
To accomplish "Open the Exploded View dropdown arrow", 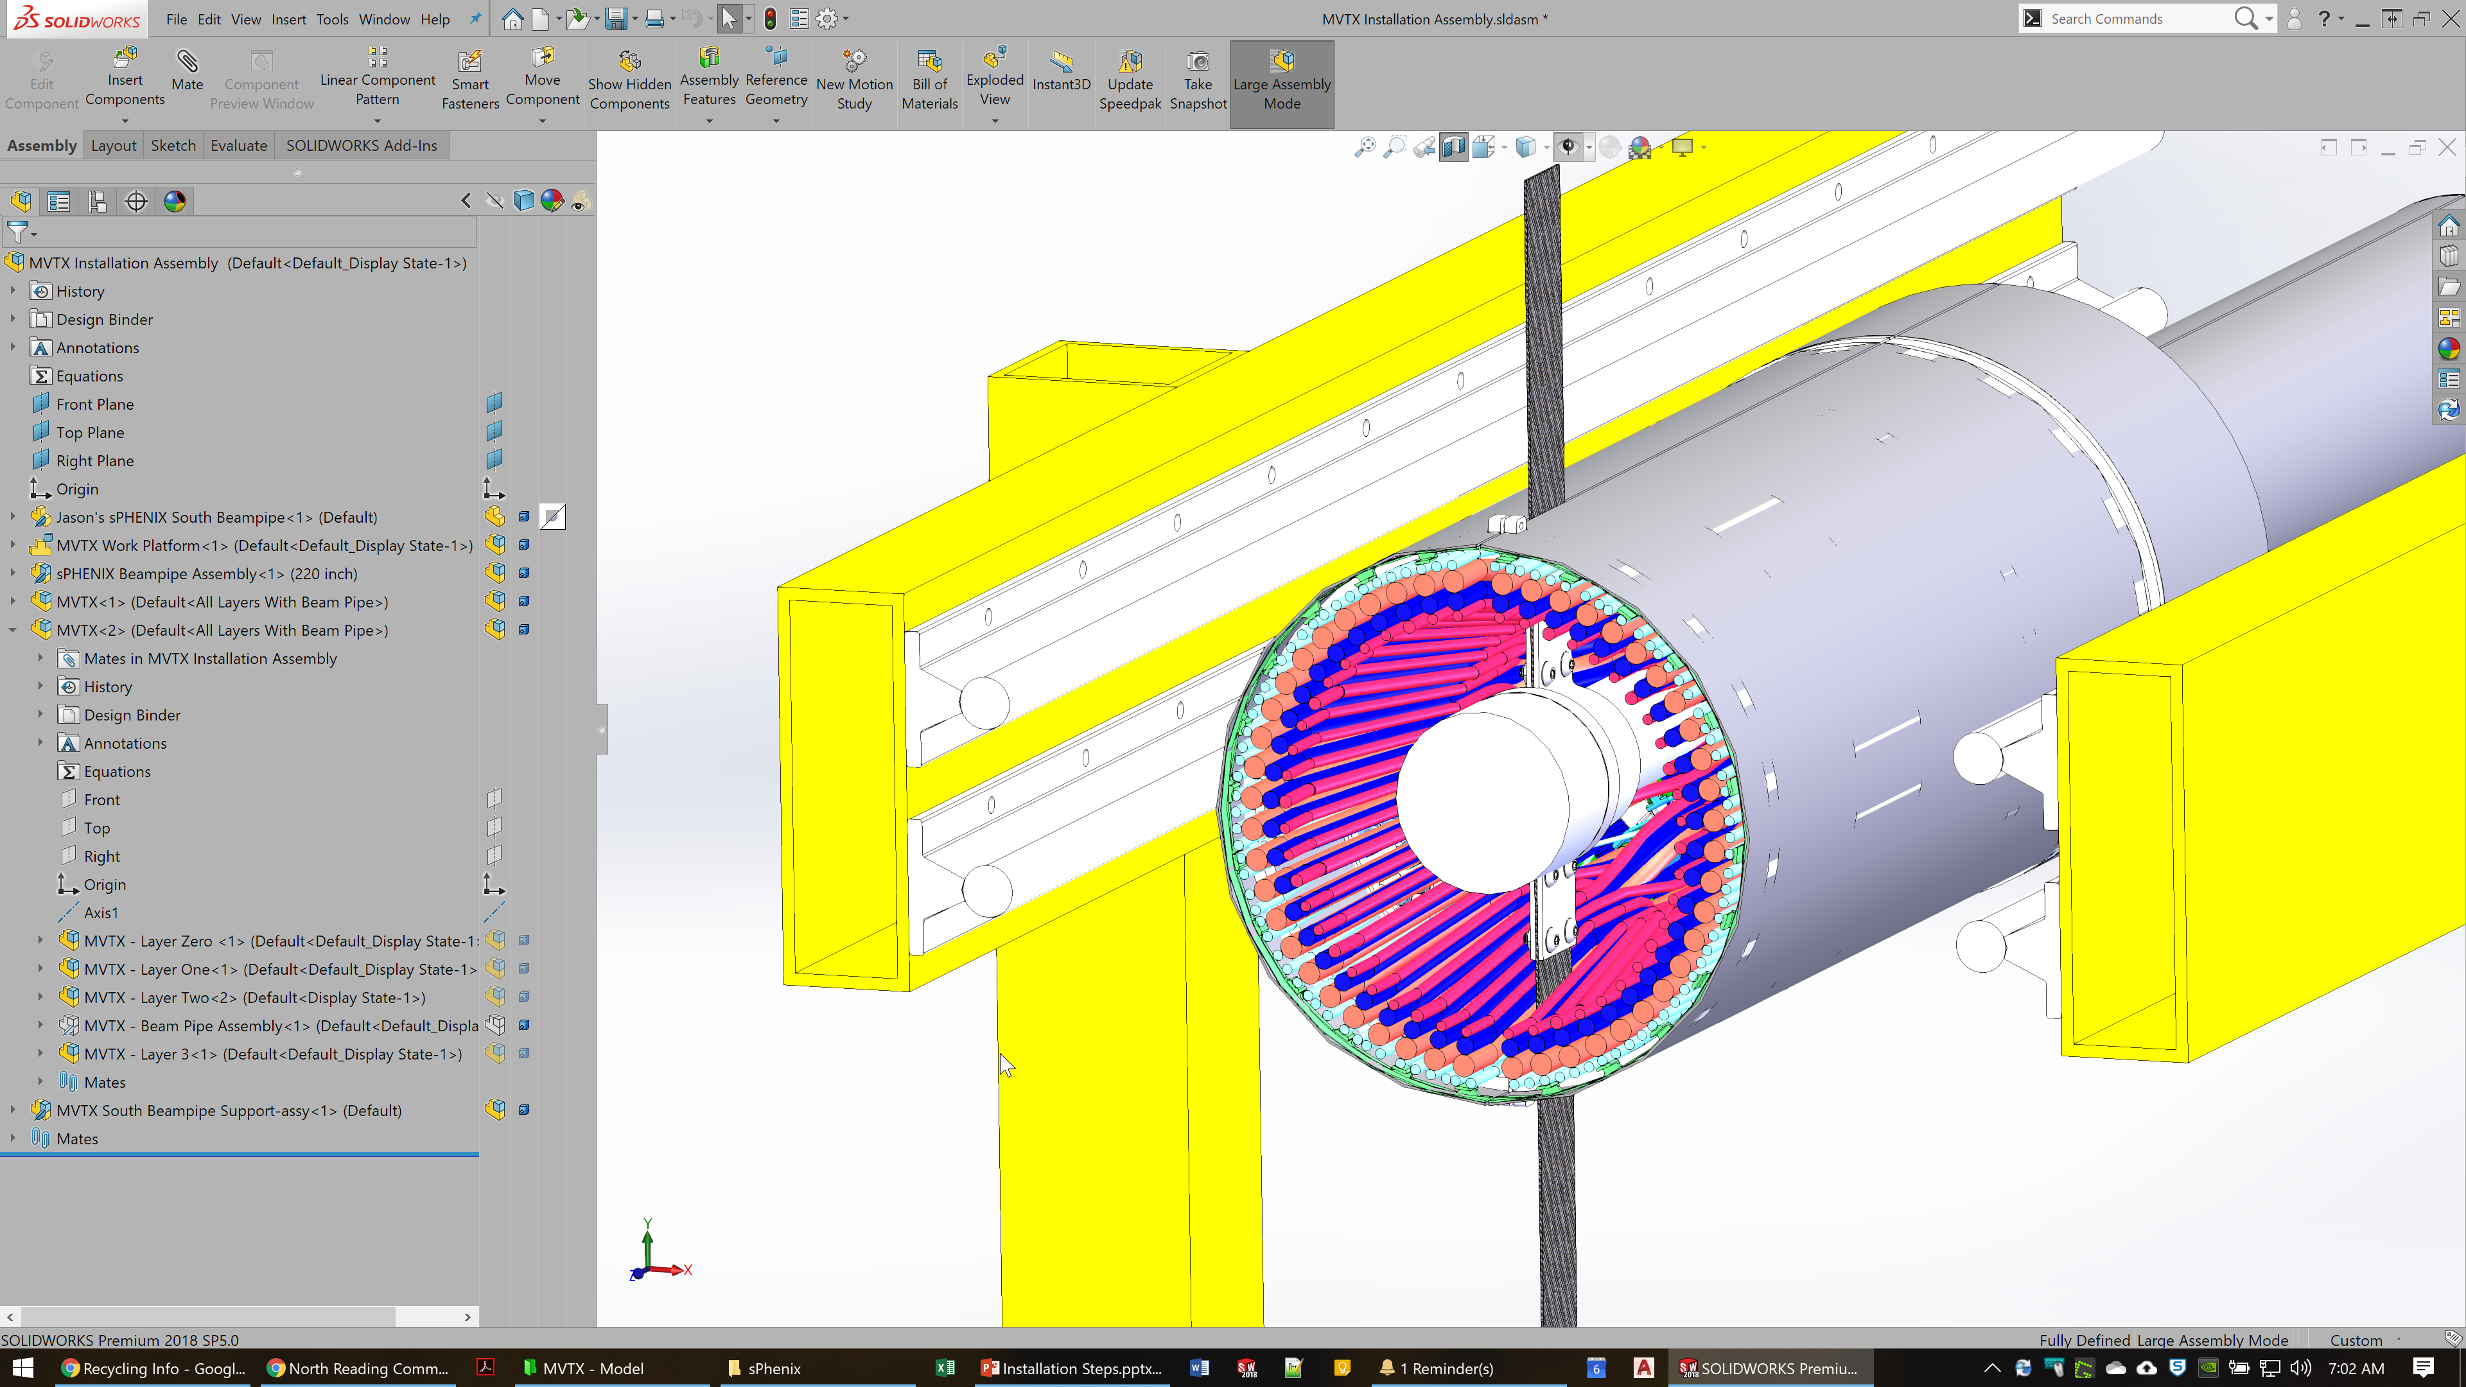I will pyautogui.click(x=995, y=121).
